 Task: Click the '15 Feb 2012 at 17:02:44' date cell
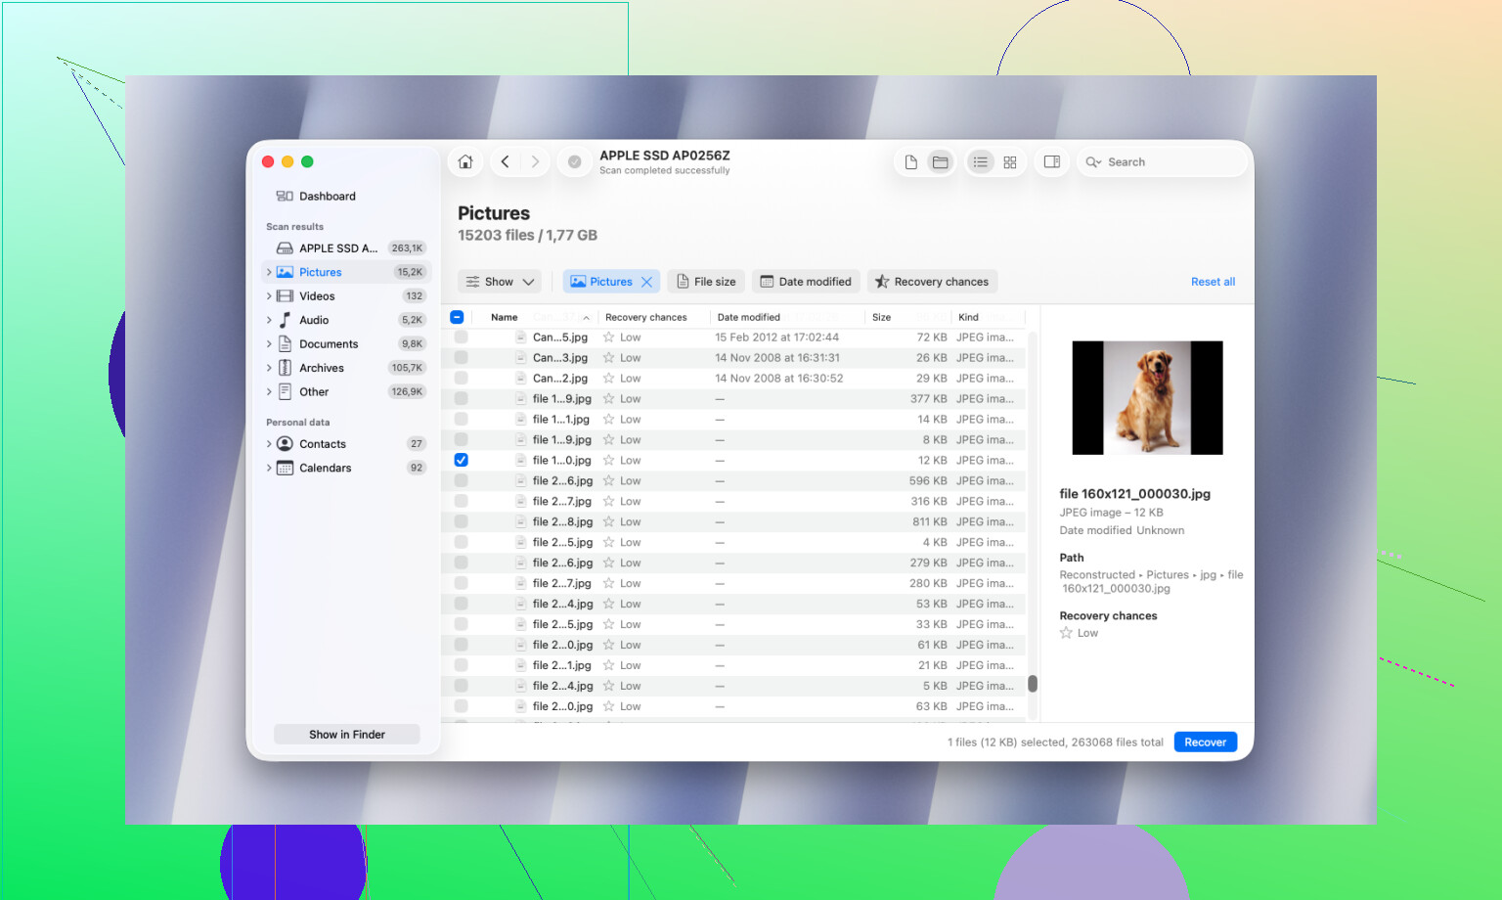click(x=776, y=337)
